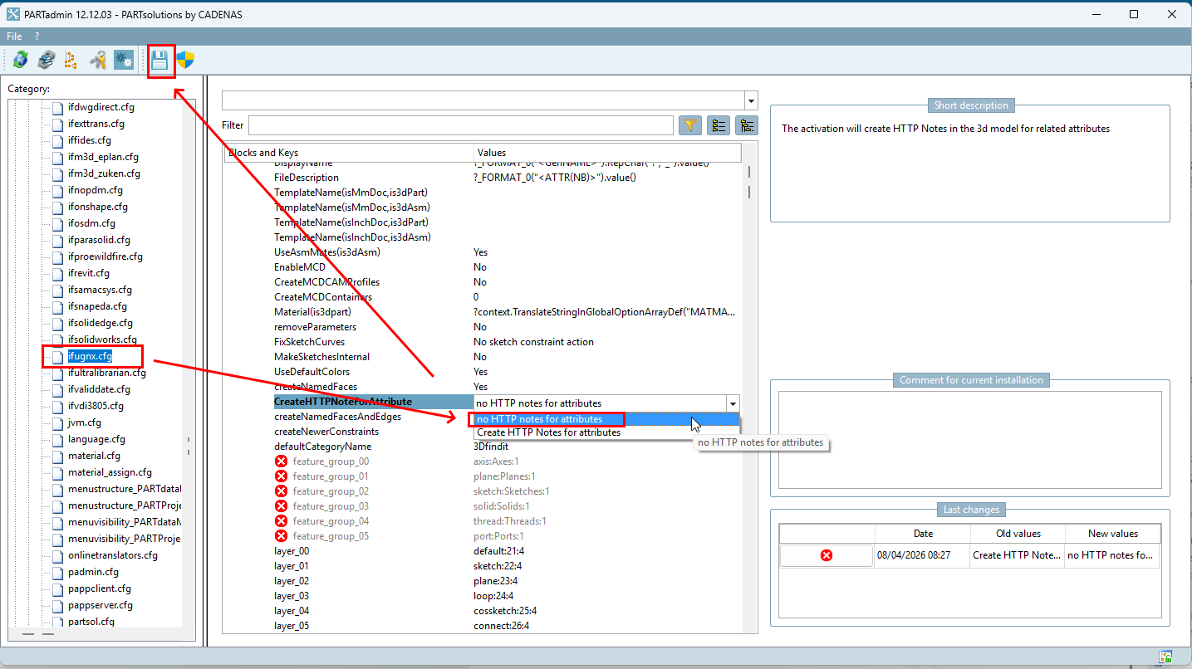Select ifsolidworks.cfg in the Category tree
The height and width of the screenshot is (669, 1192).
[102, 339]
